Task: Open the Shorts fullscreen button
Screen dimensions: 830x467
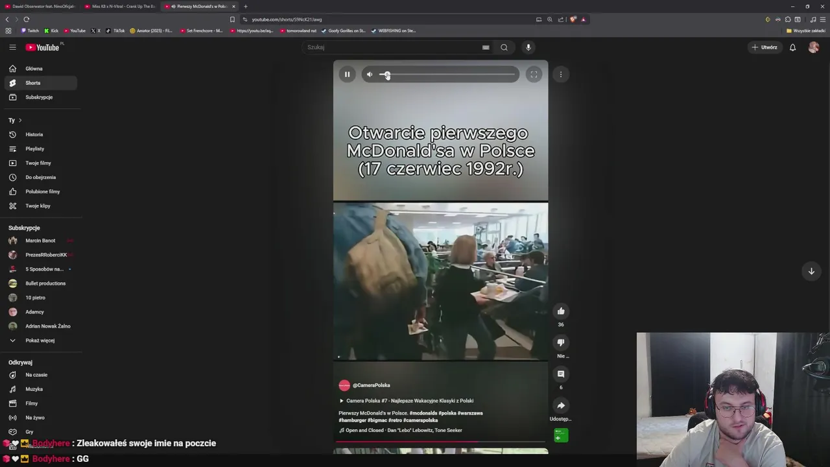Action: tap(534, 75)
